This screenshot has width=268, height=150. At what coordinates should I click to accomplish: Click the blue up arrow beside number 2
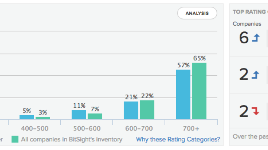click(255, 74)
